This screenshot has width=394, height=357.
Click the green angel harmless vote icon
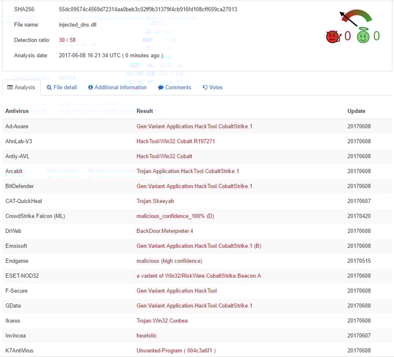(363, 36)
